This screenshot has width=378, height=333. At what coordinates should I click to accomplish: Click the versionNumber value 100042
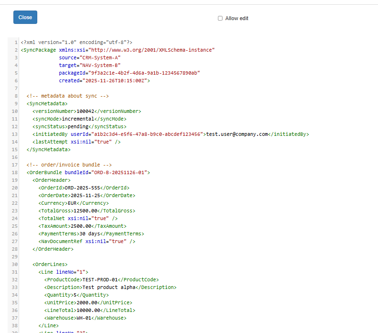(86, 111)
